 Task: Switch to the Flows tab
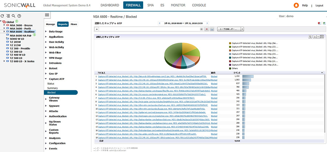tap(74, 24)
